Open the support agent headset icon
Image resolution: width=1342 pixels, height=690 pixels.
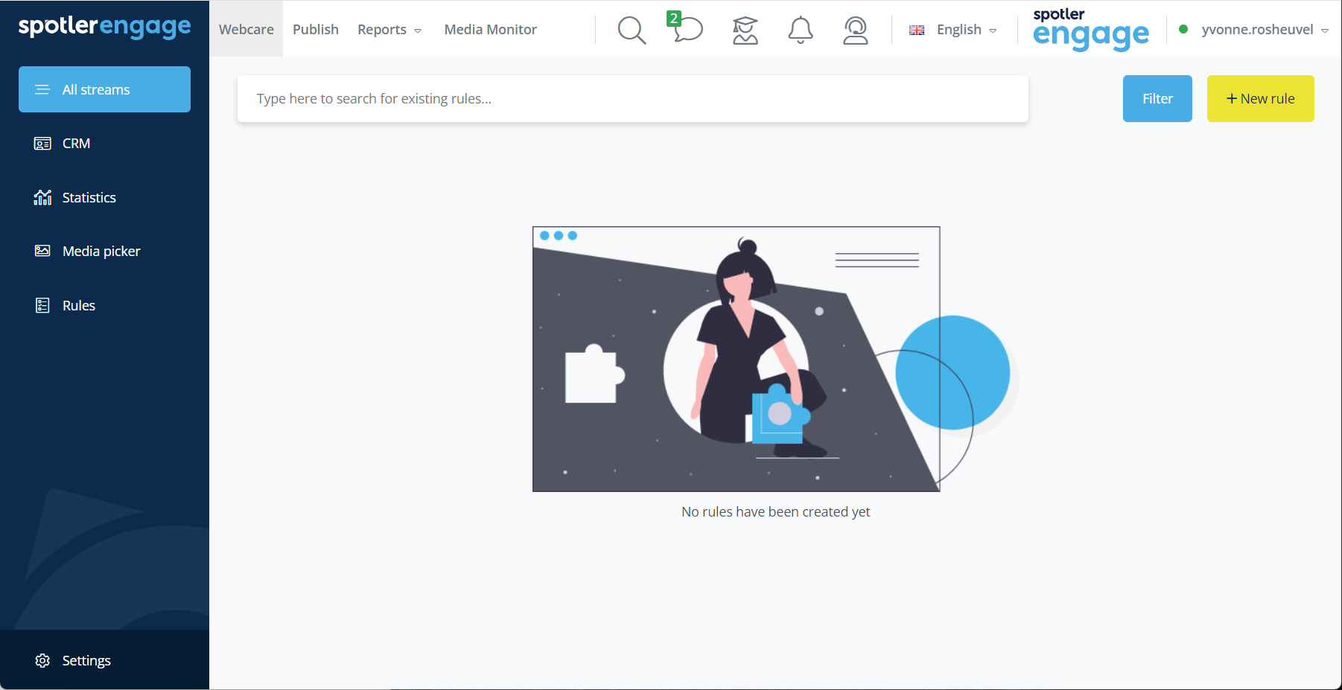[856, 30]
